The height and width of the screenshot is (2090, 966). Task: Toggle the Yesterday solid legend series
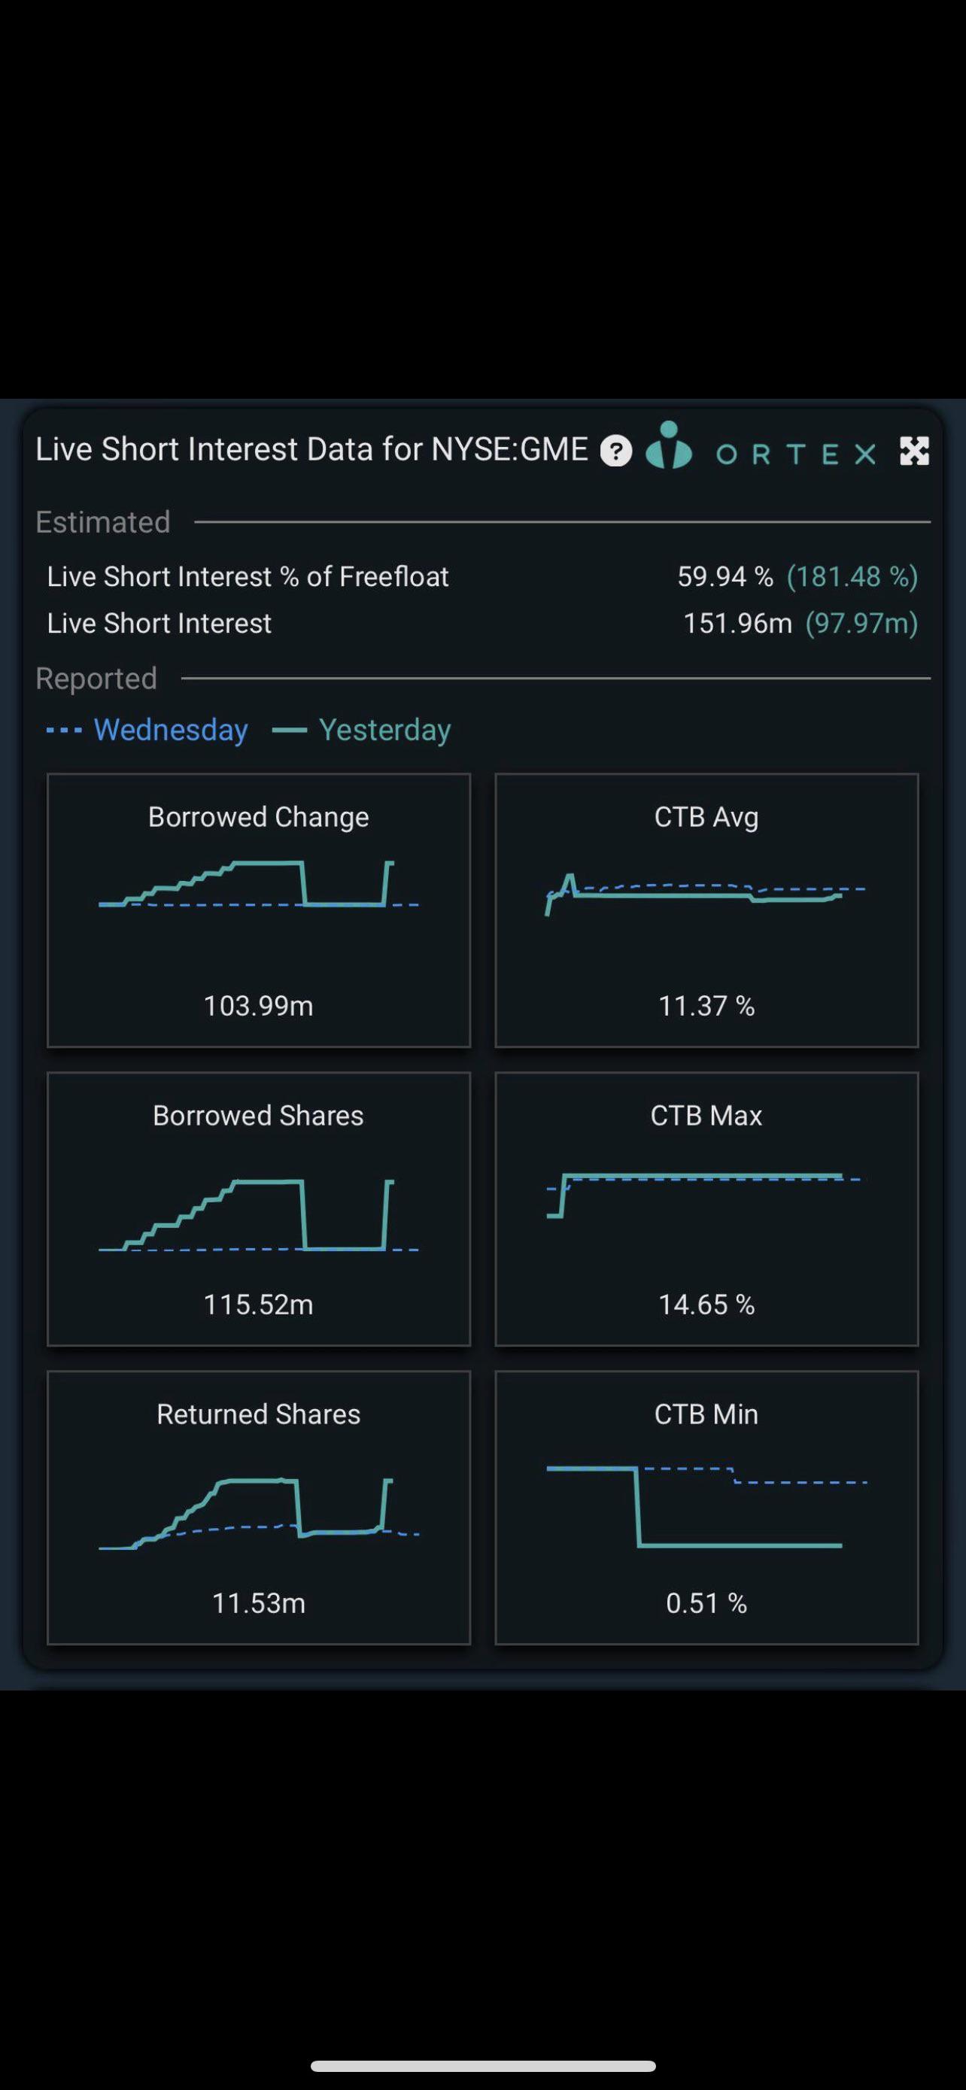coord(362,731)
